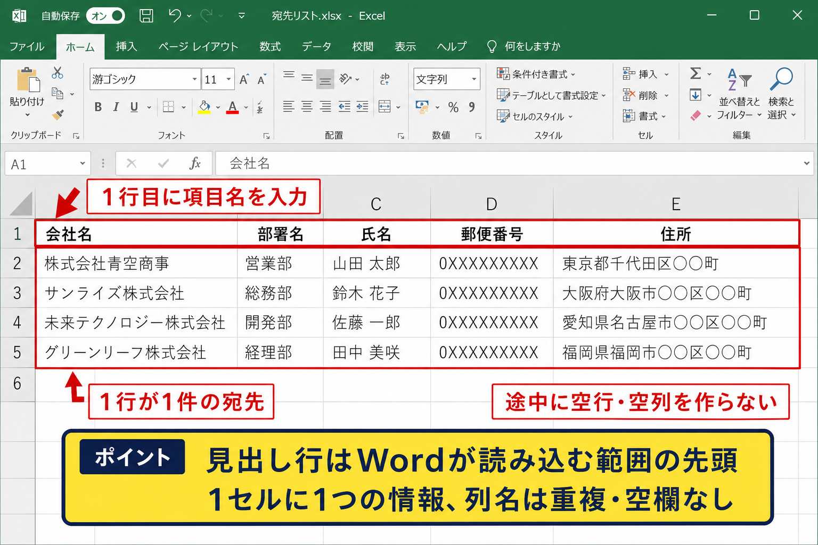The image size is (818, 545).
Task: Open the Help (ヘルプ) tab
Action: 452,47
